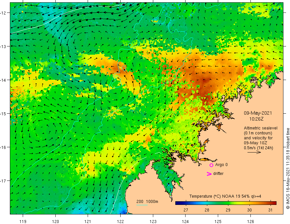Click the '09-May 10Z' text
Image resolution: width=290 pixels, height=224 pixels.
[255, 143]
